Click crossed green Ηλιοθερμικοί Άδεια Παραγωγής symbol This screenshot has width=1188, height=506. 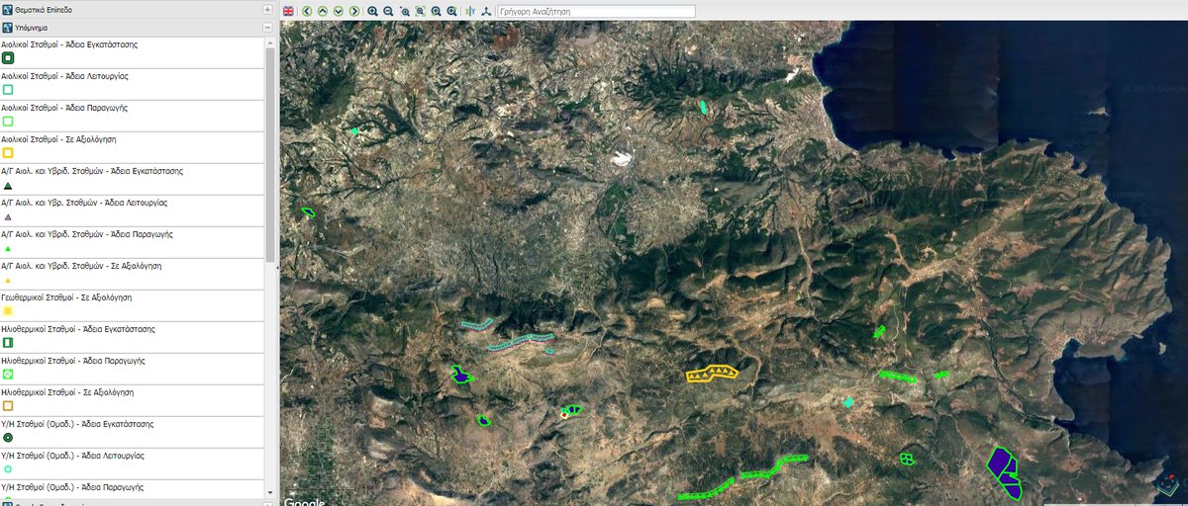click(x=8, y=375)
